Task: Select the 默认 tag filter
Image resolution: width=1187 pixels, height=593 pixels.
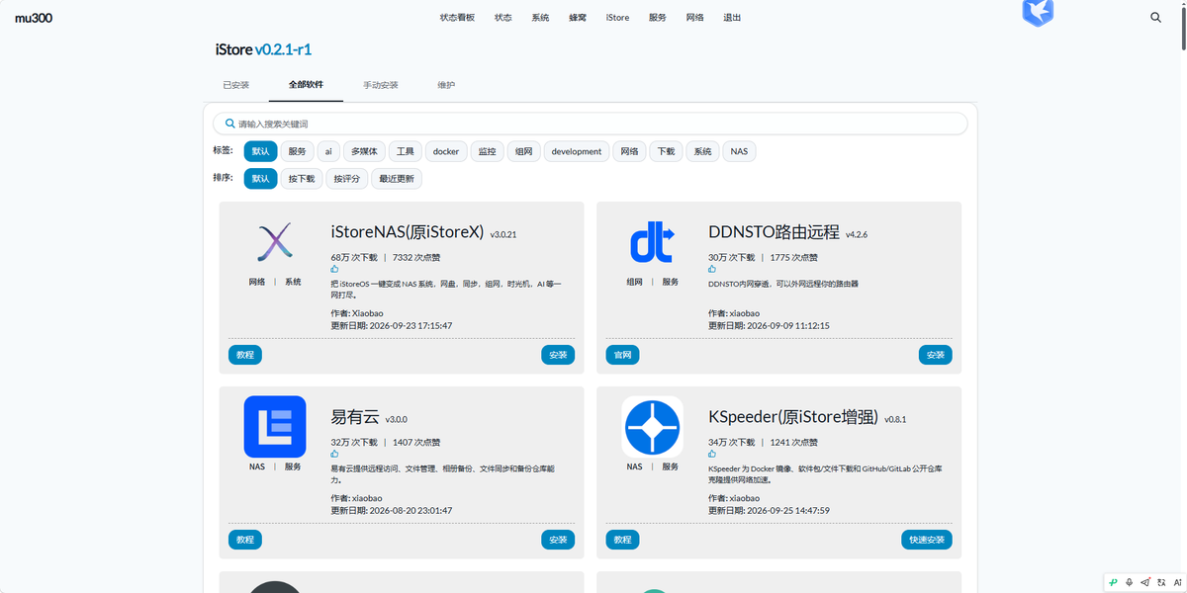Action: click(260, 151)
